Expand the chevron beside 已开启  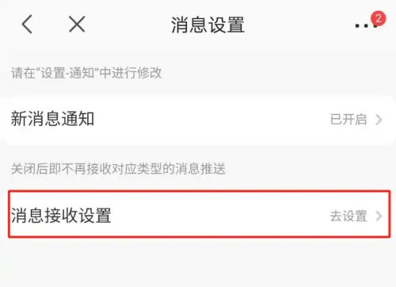pyautogui.click(x=379, y=120)
